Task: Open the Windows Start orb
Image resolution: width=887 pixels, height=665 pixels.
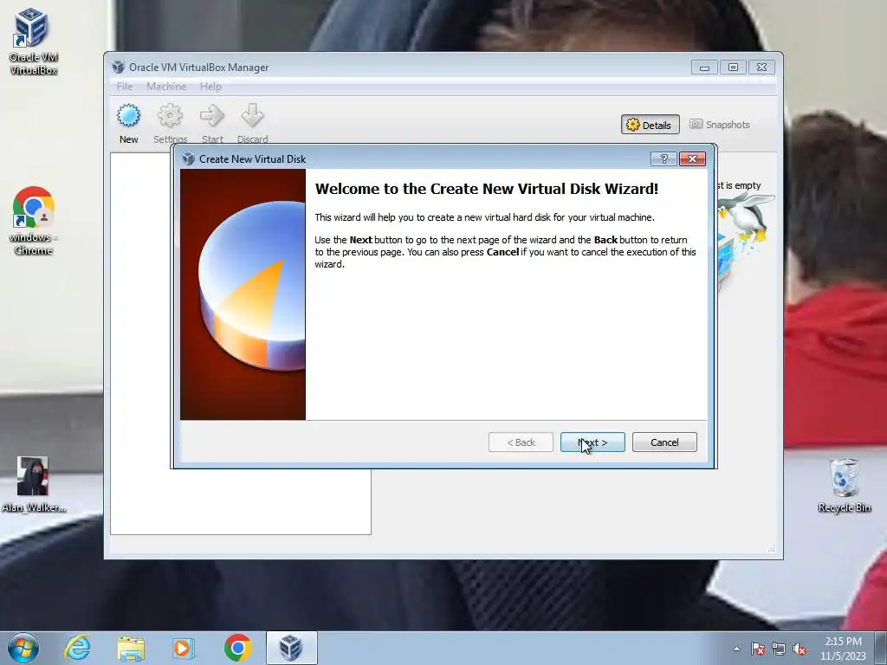Action: tap(23, 648)
